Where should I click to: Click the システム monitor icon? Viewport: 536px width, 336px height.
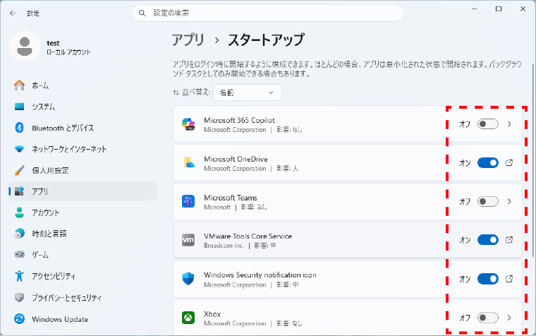pos(20,107)
